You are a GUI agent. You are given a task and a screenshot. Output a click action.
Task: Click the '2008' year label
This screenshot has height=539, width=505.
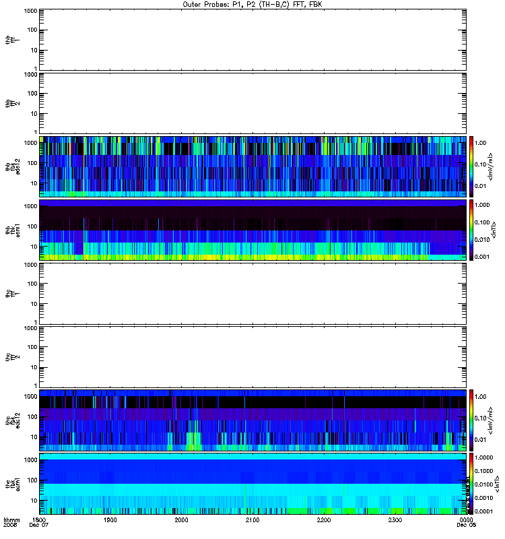click(x=10, y=526)
